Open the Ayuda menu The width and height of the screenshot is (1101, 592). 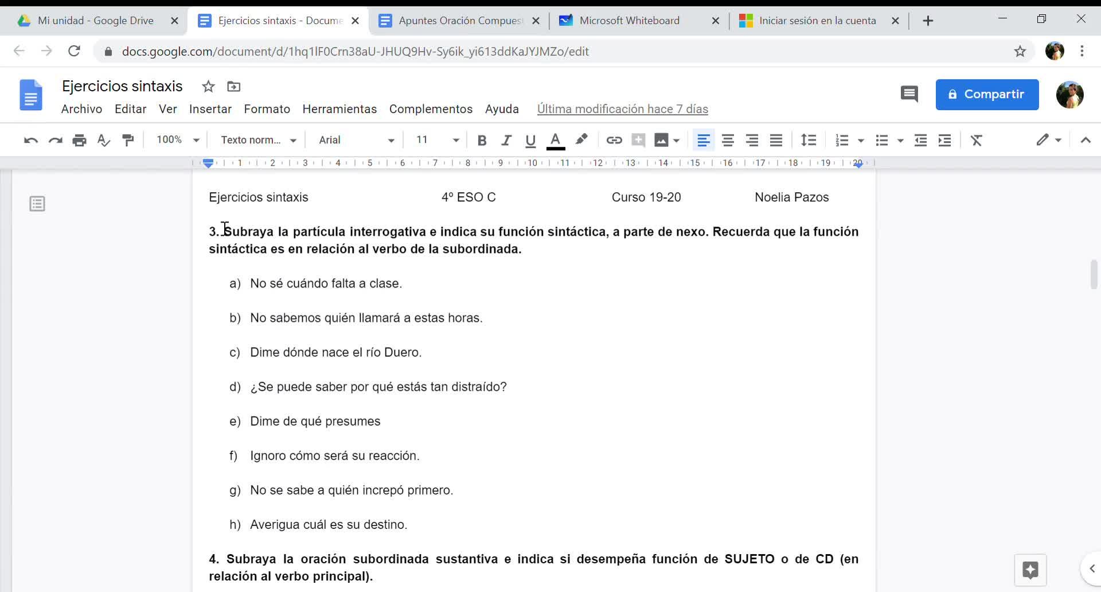(502, 109)
